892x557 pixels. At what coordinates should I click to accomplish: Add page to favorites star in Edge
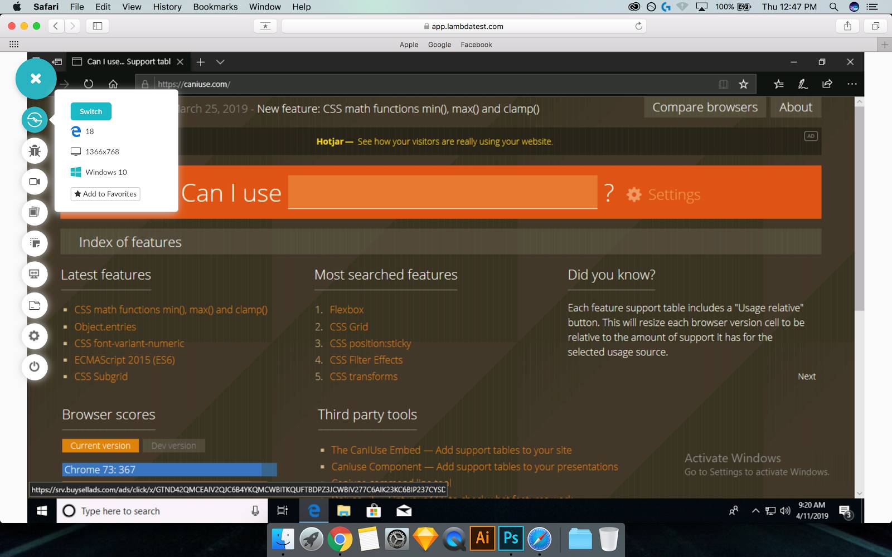point(743,84)
